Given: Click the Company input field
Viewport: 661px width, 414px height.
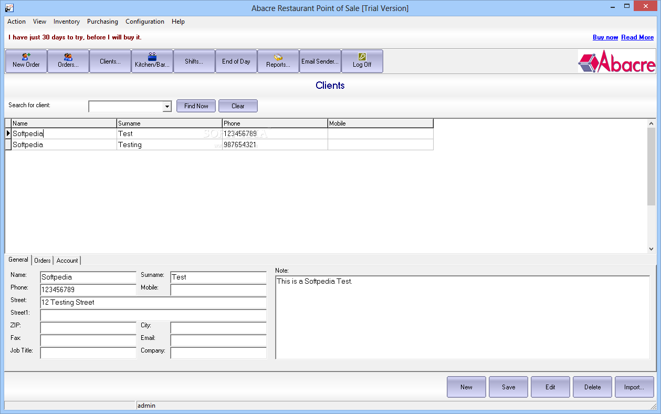Looking at the screenshot, I should tap(218, 353).
